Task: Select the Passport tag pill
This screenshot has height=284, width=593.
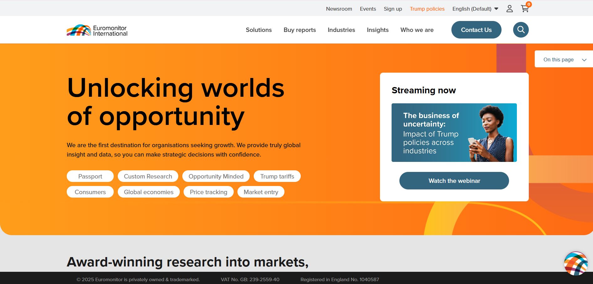Action: pos(90,176)
